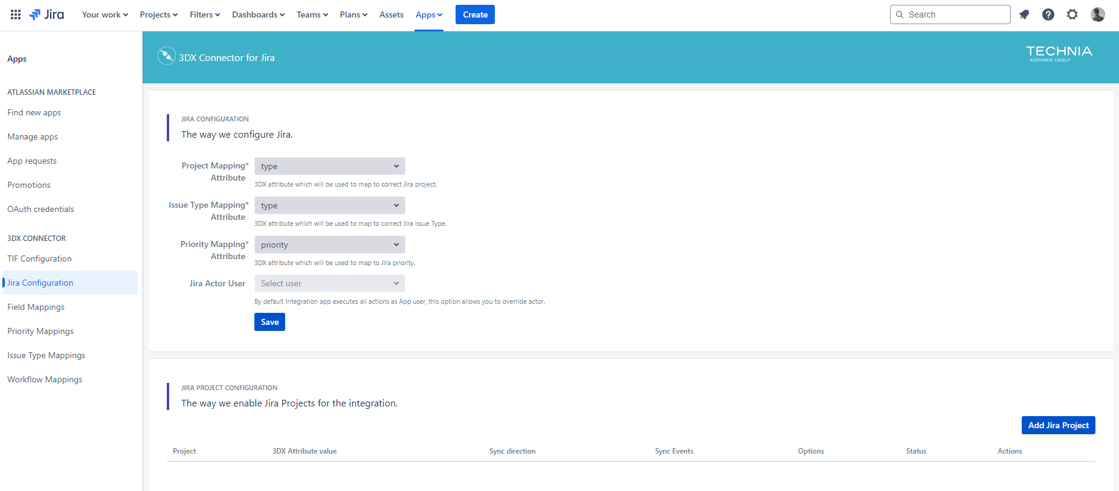Open App requests

[32, 161]
